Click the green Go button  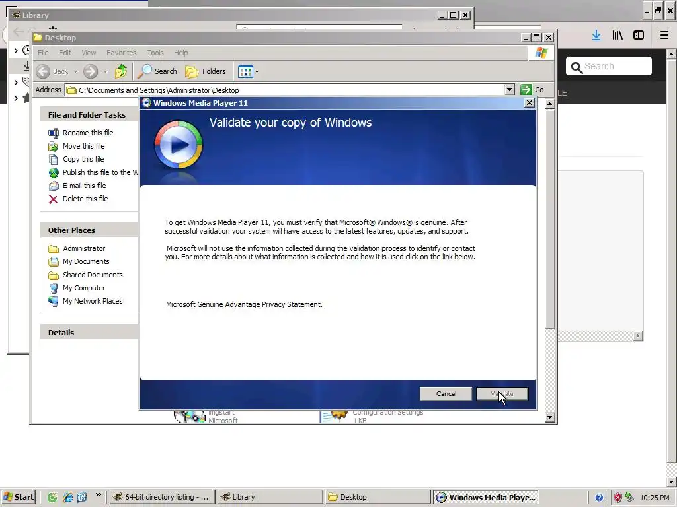(532, 90)
